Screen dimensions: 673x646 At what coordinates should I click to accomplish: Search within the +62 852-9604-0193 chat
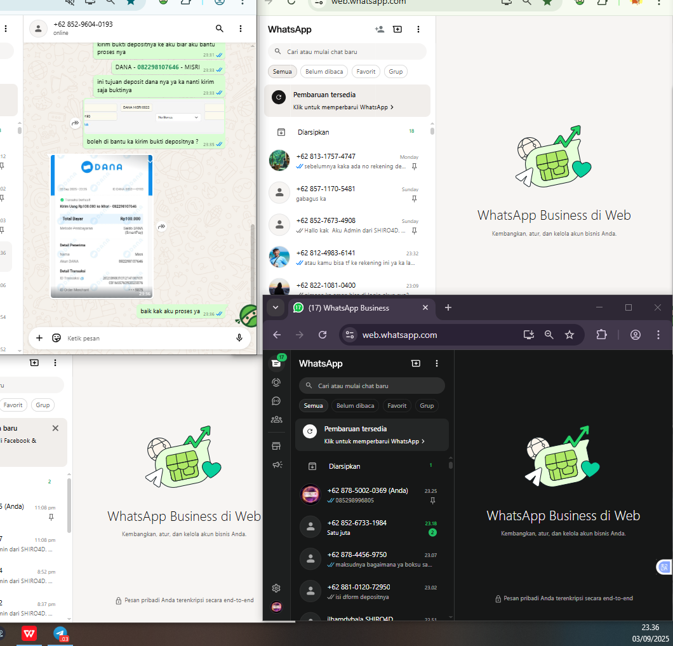219,29
